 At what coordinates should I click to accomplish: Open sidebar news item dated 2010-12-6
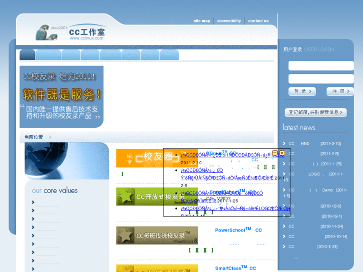click(315, 206)
